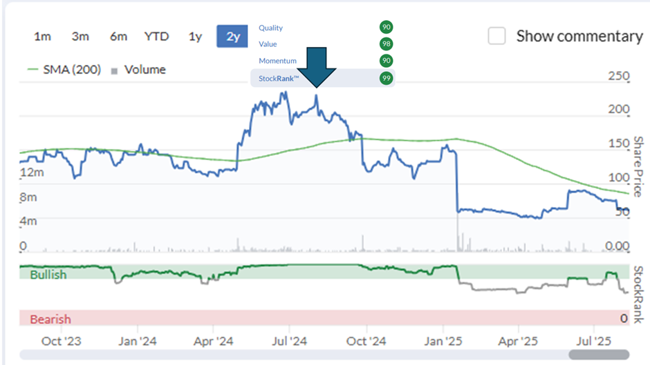Open the Value rank link
Image resolution: width=650 pixels, height=365 pixels.
coord(268,44)
